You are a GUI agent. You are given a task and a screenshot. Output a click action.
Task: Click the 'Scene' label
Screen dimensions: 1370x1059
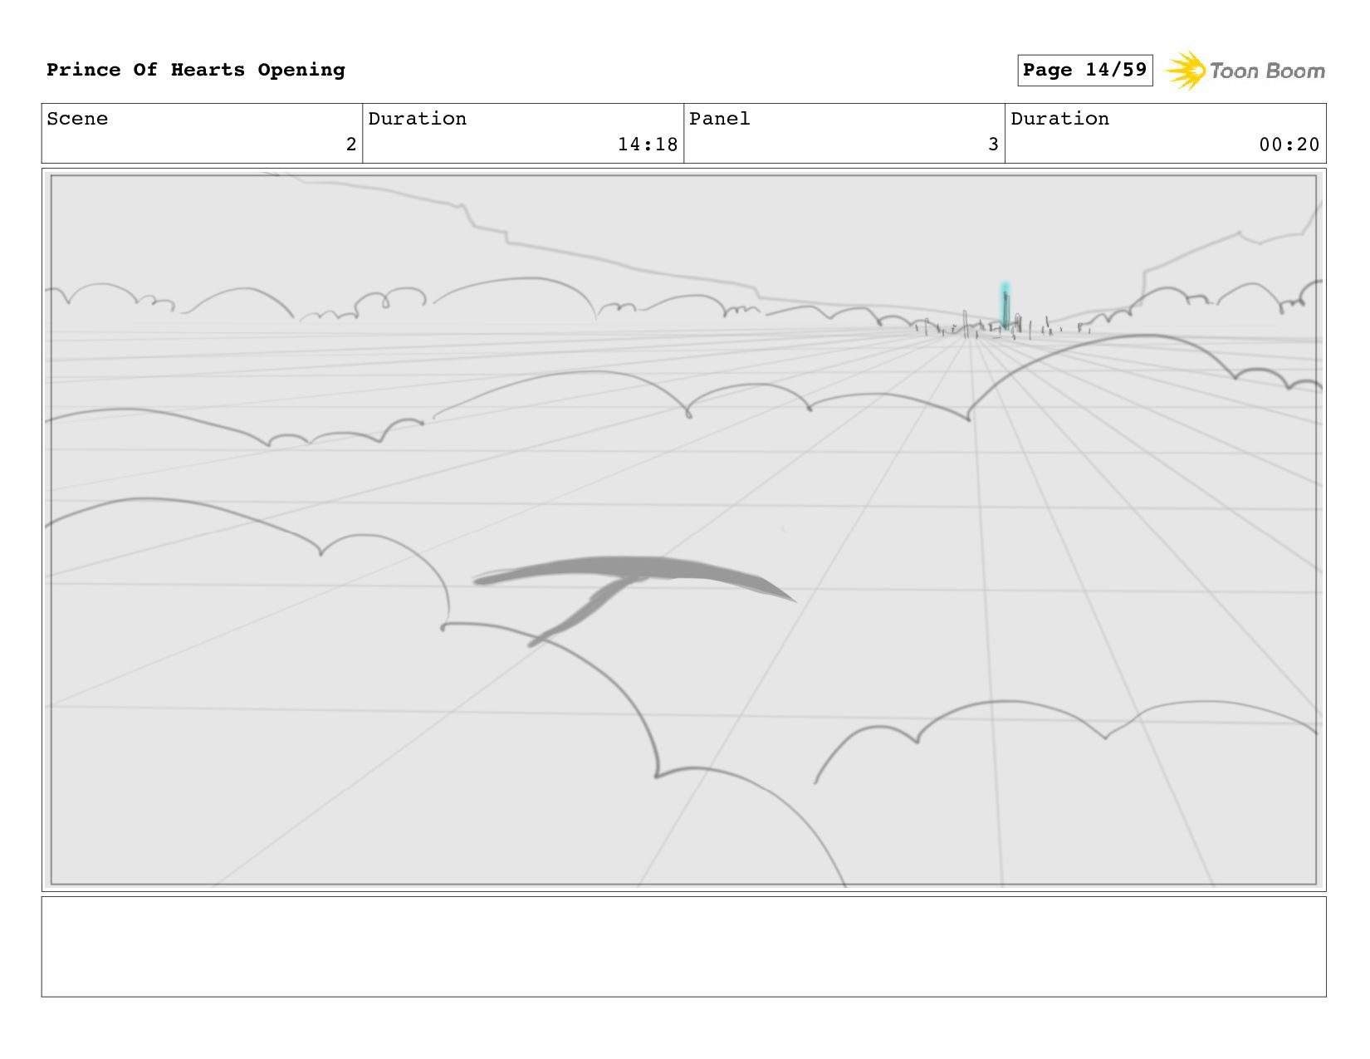point(77,119)
